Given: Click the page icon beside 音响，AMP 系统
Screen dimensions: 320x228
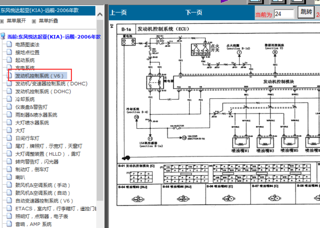Looking at the screenshot, I should pyautogui.click(x=9, y=223).
